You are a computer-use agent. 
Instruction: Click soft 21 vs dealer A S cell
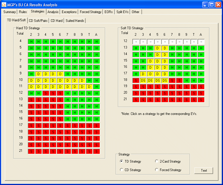tap(201, 100)
